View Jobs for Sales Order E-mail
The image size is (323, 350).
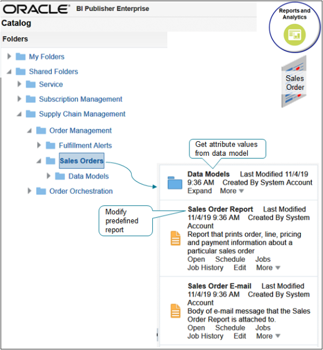263,328
